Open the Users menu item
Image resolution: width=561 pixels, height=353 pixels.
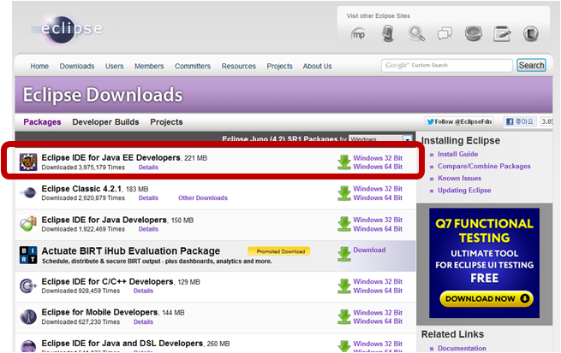pos(114,66)
